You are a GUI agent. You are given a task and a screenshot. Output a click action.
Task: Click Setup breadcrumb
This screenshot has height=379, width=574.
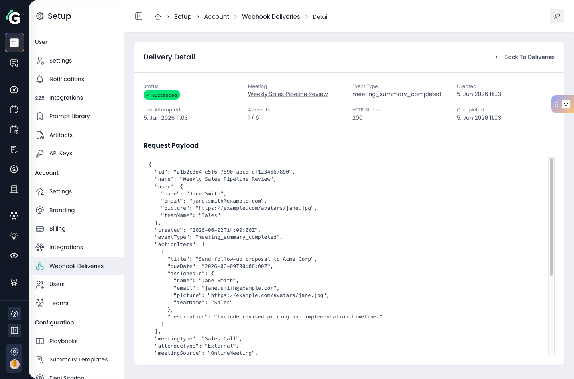(183, 17)
